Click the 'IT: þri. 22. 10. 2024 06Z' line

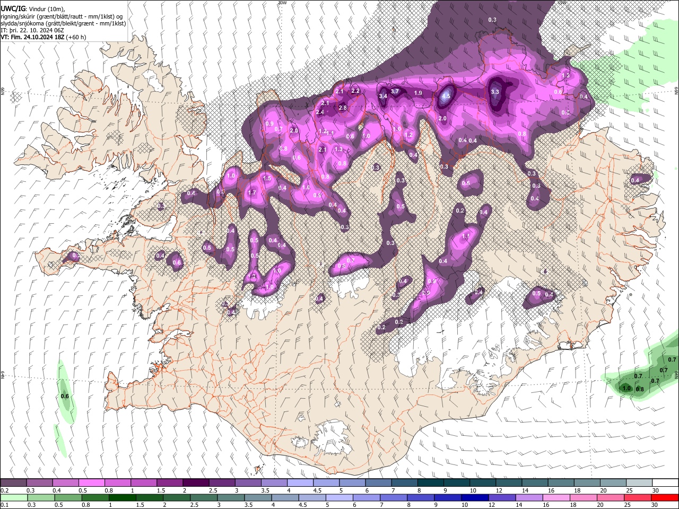pos(33,30)
